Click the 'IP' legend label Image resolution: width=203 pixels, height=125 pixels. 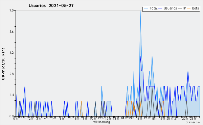click(x=185, y=8)
